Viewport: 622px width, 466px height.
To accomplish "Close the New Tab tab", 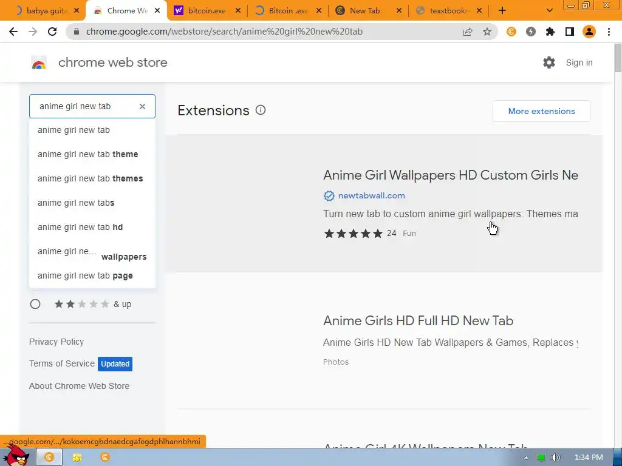I will tap(399, 11).
